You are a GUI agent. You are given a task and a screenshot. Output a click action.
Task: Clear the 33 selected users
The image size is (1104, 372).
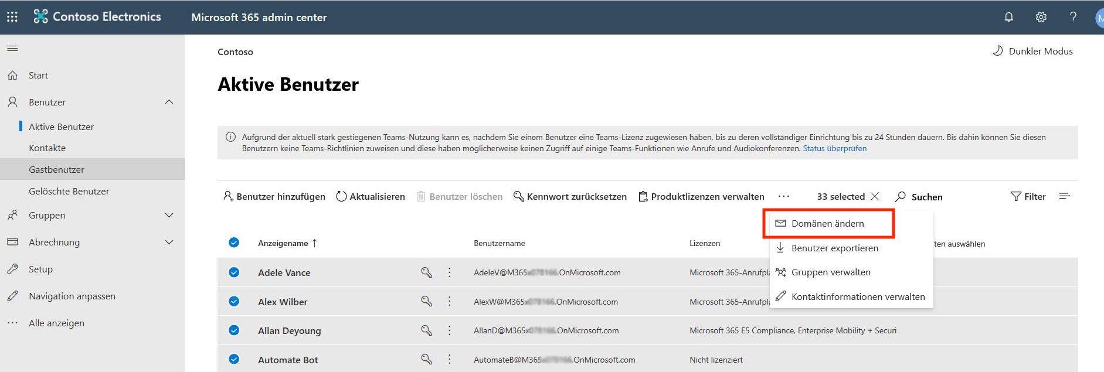875,196
